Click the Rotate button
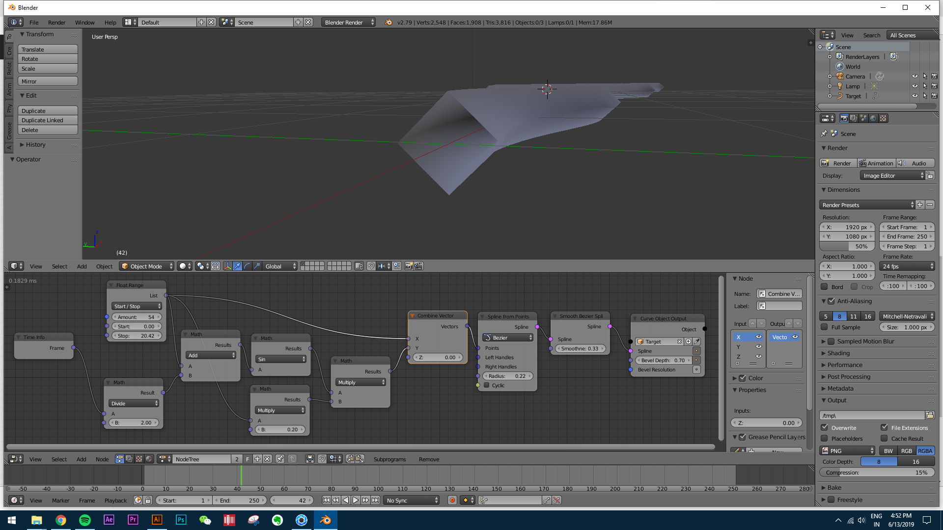943x530 pixels. [x=48, y=59]
